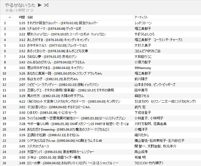
Task: Click artist 田中真弓
Action: pyautogui.click(x=141, y=90)
